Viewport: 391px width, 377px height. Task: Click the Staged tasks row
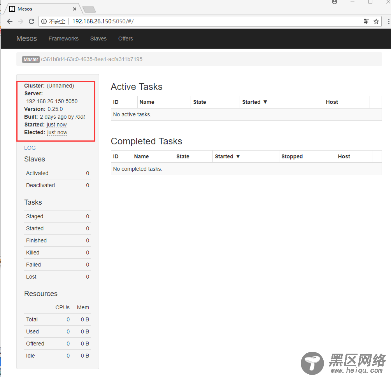tap(58, 216)
